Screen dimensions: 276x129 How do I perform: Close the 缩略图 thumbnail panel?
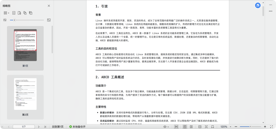[x=49, y=6]
